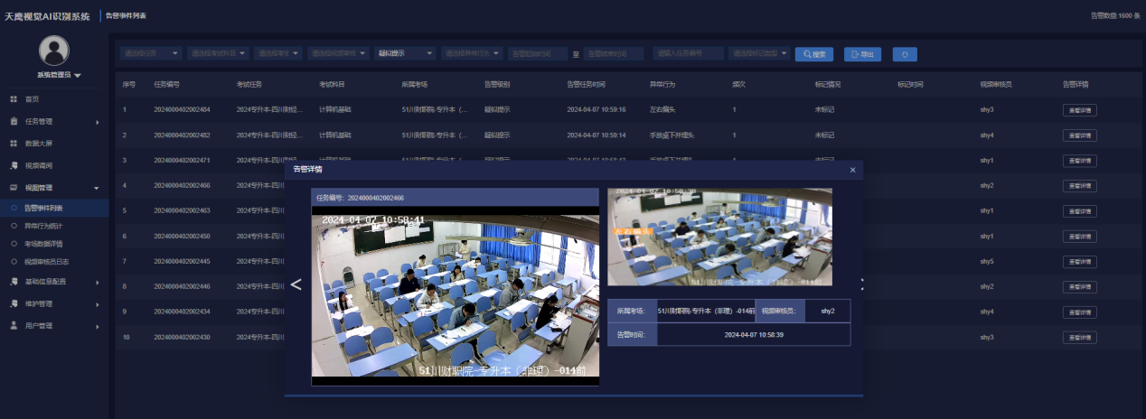Expand the 系统管理员 user menu arrow
The width and height of the screenshot is (1146, 419).
[78, 76]
